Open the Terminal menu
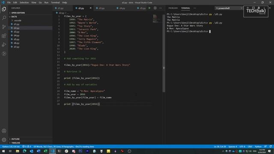This screenshot has width=274, height=154. (x=55, y=3)
